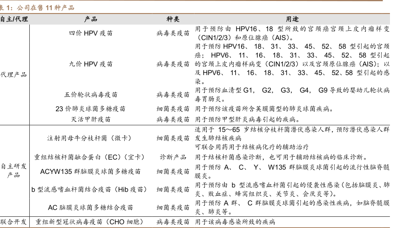Click the b 型流感嗜血杆菌结合疫苗 (Hib) cell
396x228 pixels.
tap(91, 189)
